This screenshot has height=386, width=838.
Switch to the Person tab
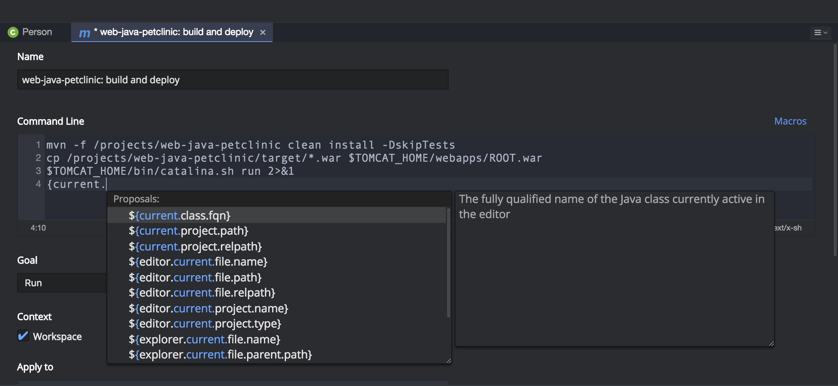pos(36,32)
